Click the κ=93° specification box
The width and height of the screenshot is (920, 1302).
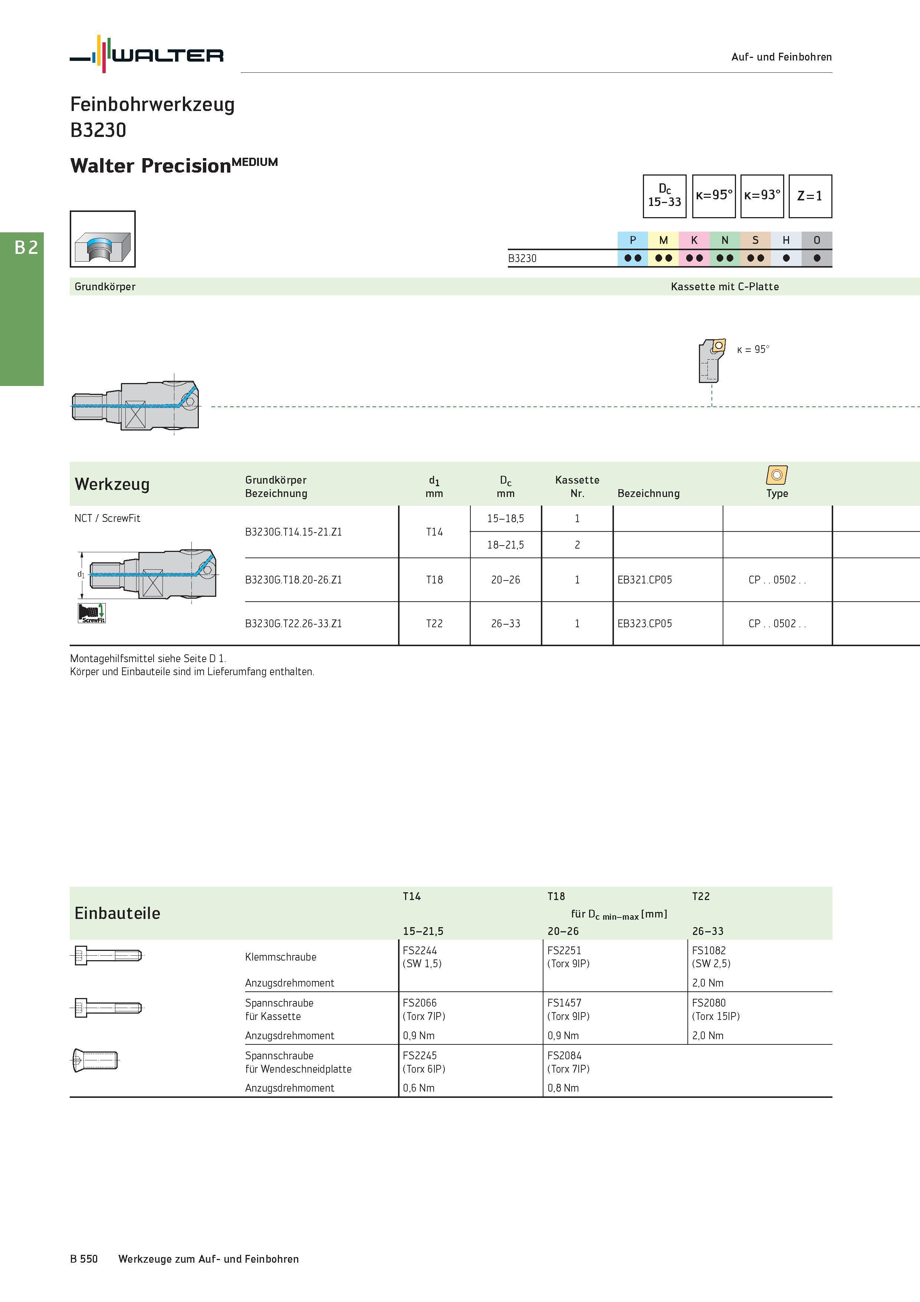pos(762,196)
